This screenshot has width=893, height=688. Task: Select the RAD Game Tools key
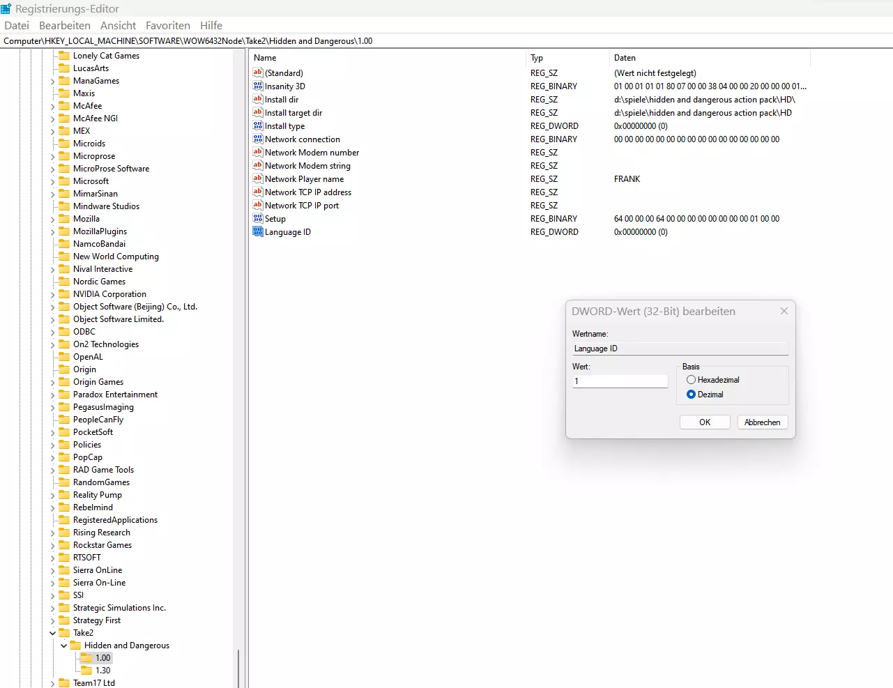tap(103, 470)
